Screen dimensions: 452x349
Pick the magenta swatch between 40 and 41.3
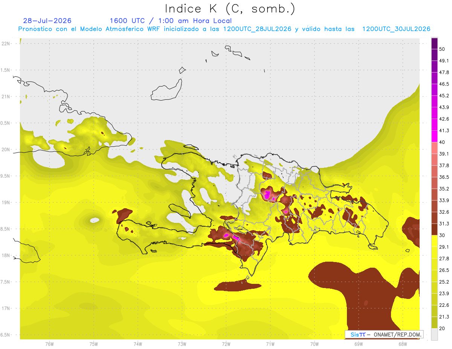[x=435, y=136]
